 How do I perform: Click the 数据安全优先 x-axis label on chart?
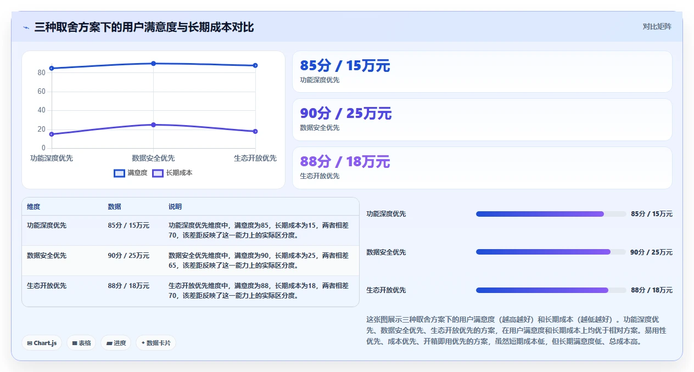point(153,158)
